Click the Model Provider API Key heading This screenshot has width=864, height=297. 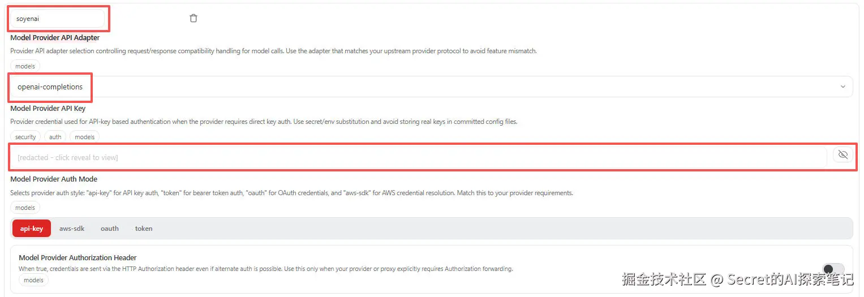(x=48, y=108)
